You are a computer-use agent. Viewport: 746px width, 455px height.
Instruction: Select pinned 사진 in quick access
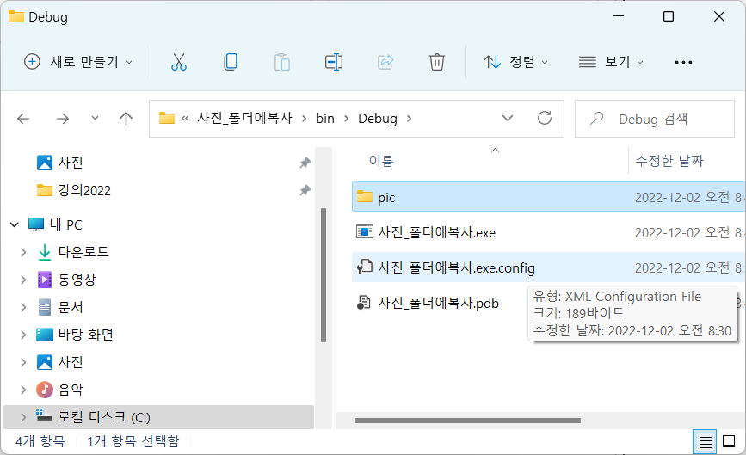tap(70, 163)
